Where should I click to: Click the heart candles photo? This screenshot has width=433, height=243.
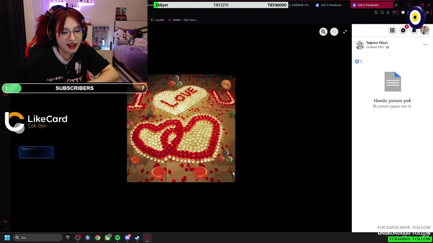tap(181, 128)
